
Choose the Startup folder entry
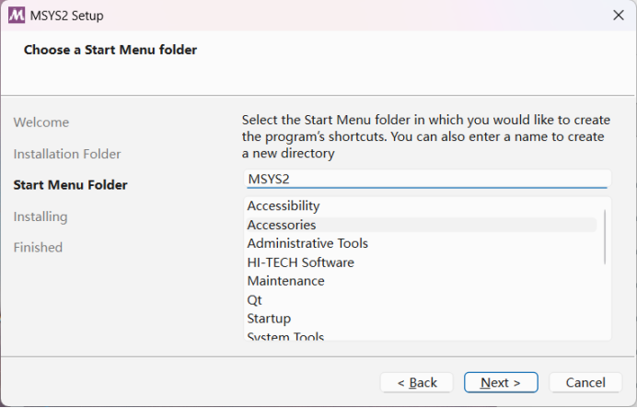coord(422,319)
